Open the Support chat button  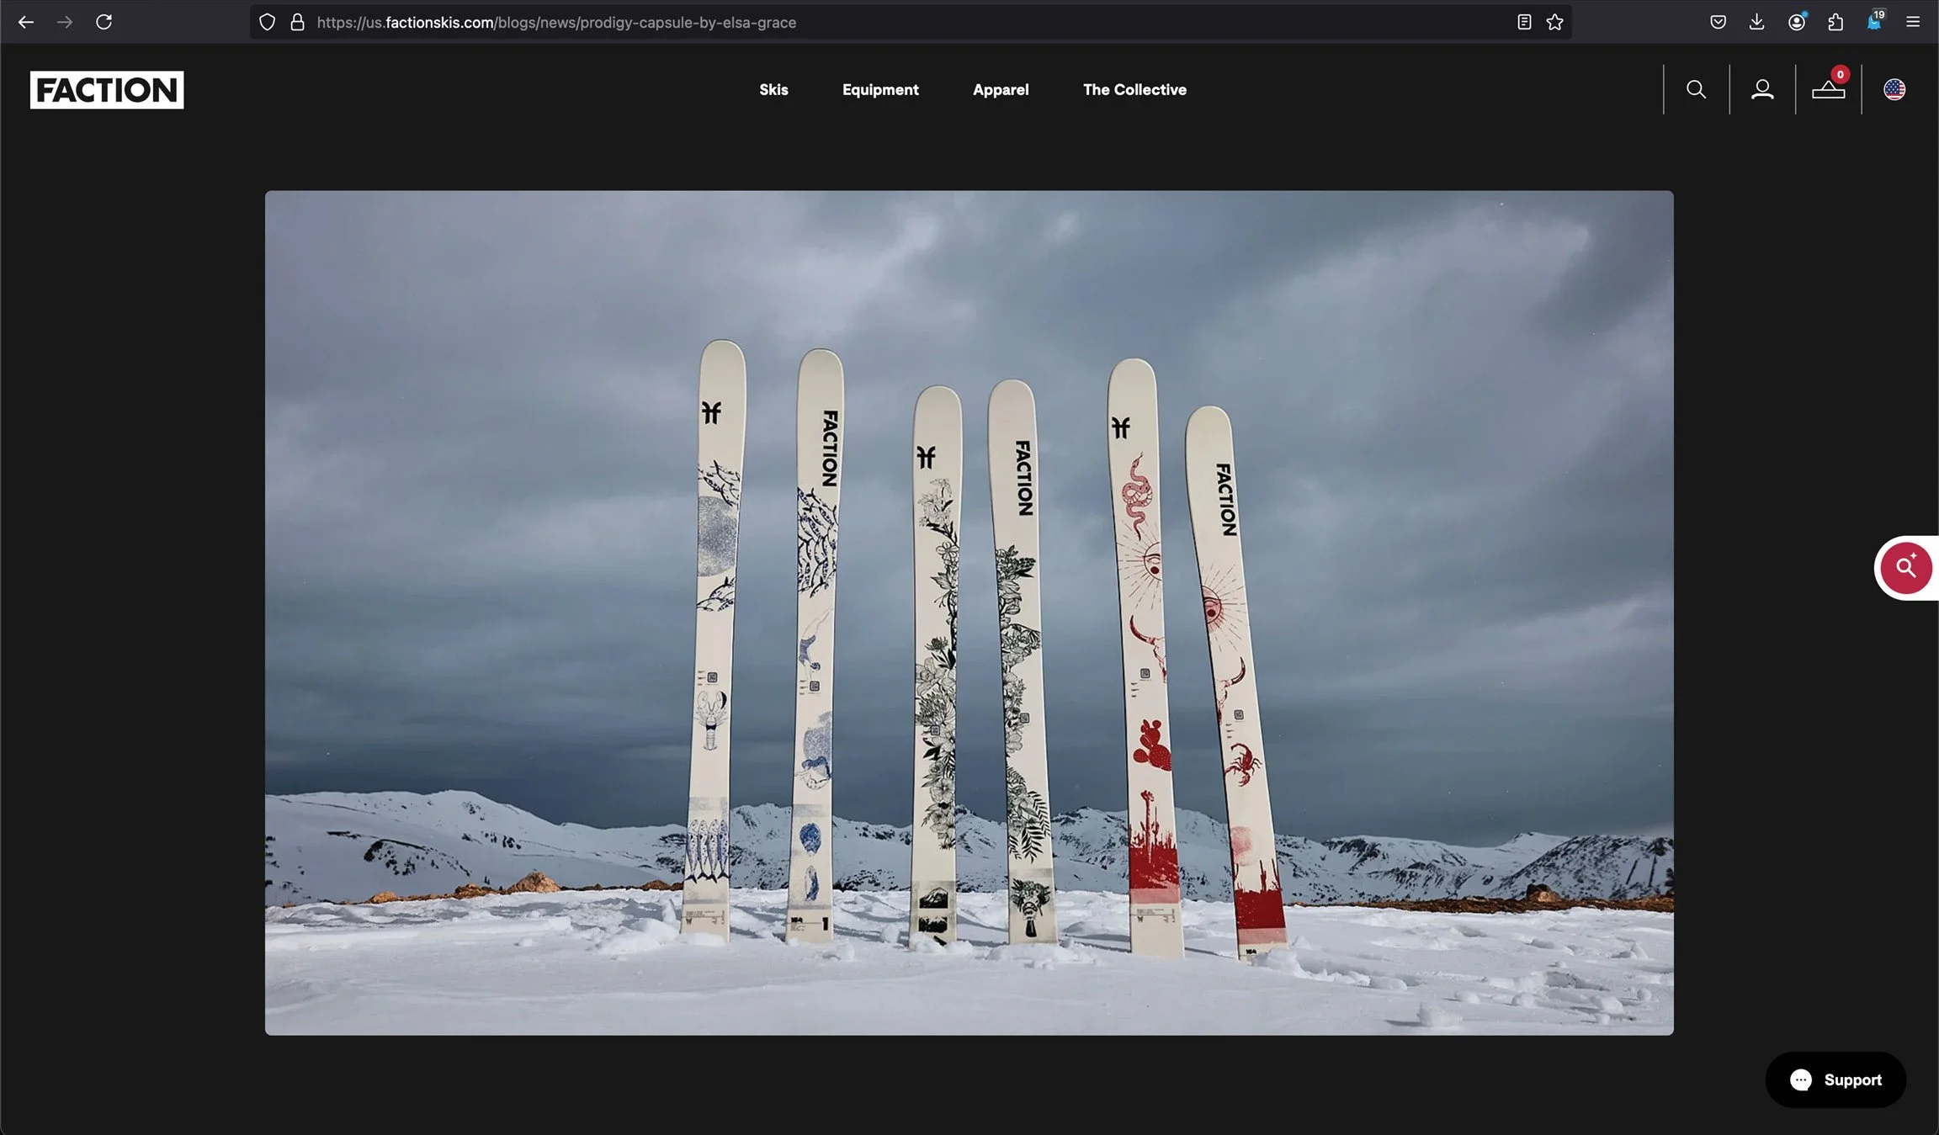pyautogui.click(x=1835, y=1079)
